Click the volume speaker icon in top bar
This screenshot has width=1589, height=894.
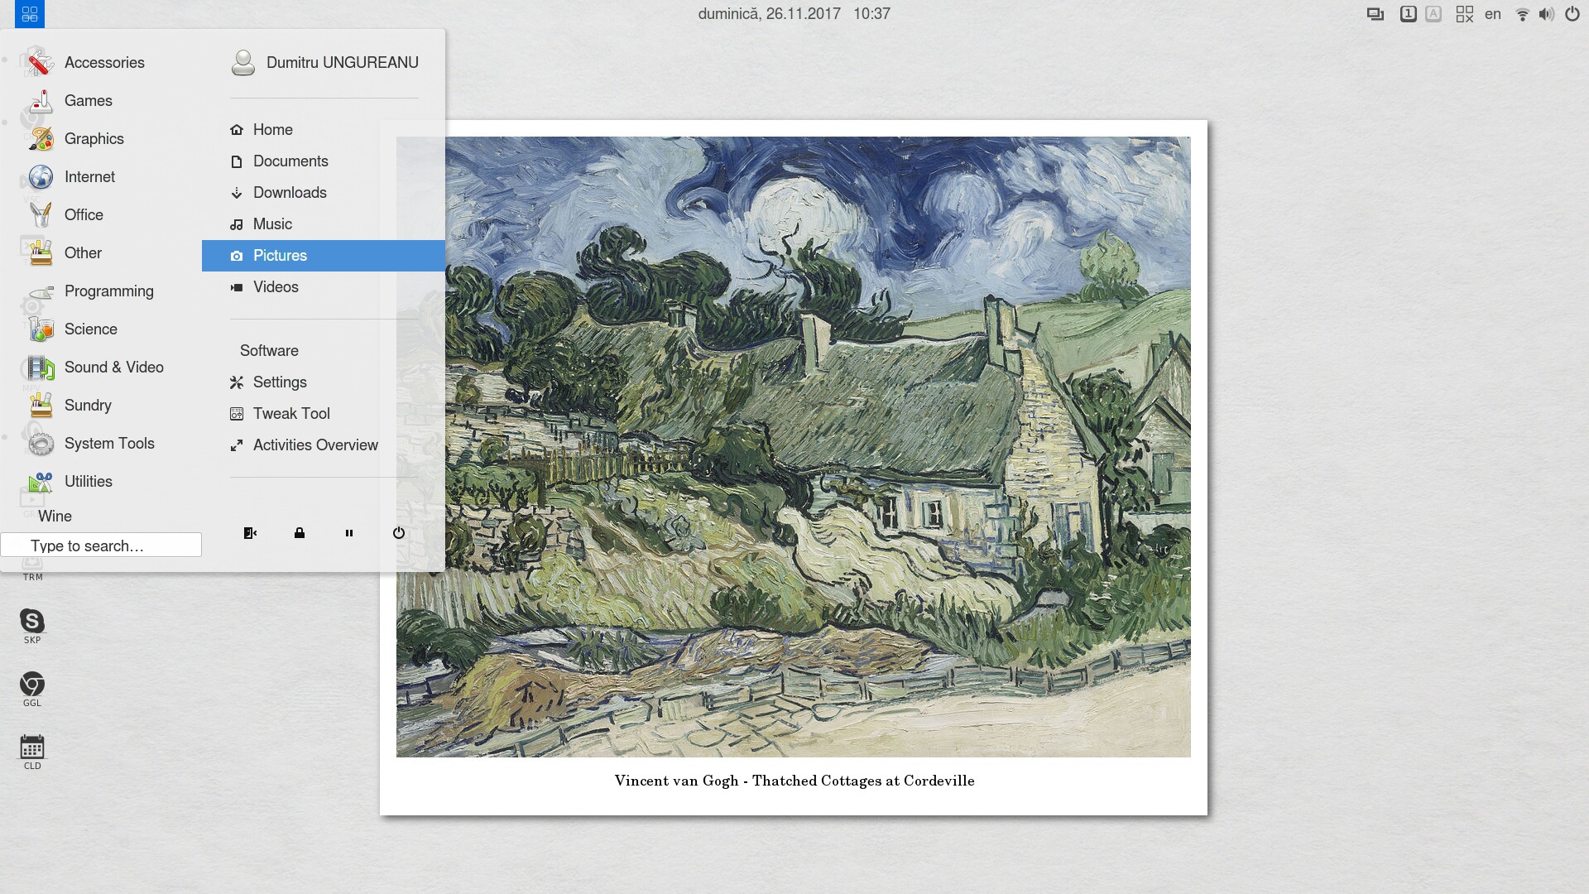[1546, 14]
